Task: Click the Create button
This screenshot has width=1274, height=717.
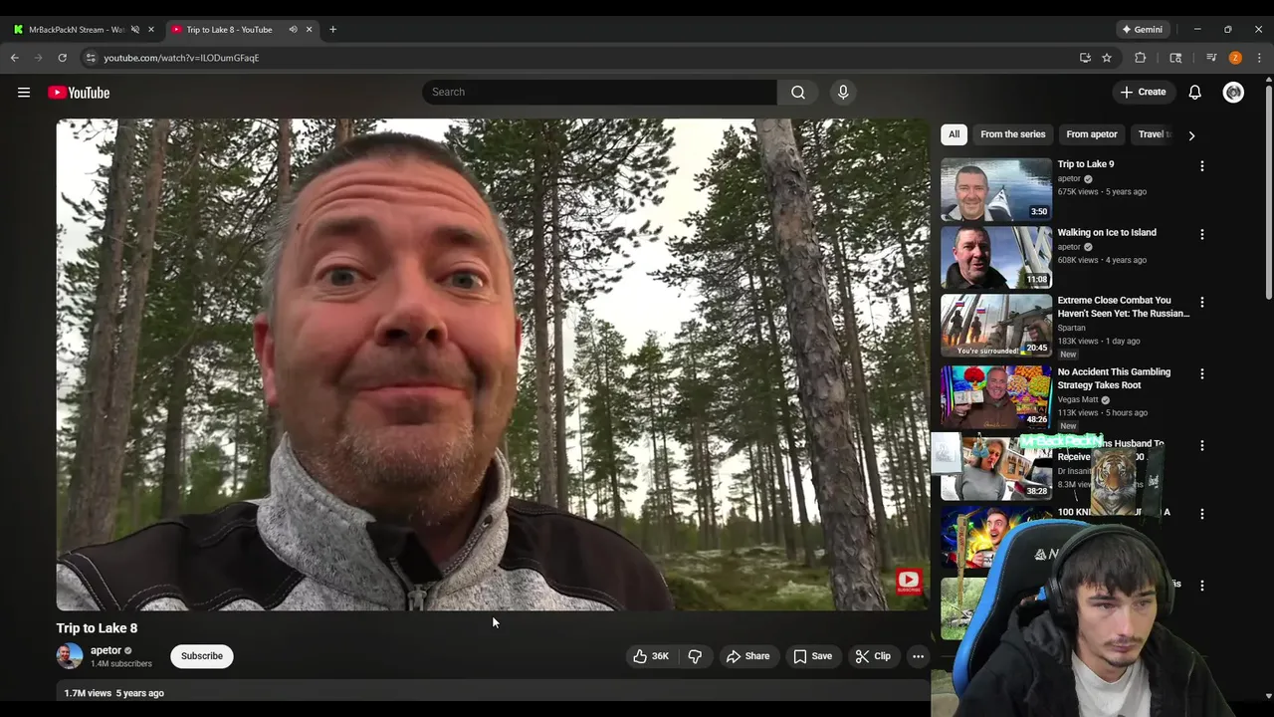Action: [x=1143, y=92]
